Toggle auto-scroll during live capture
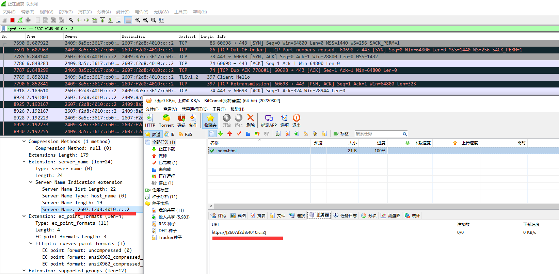Image resolution: width=559 pixels, height=274 pixels. click(118, 20)
